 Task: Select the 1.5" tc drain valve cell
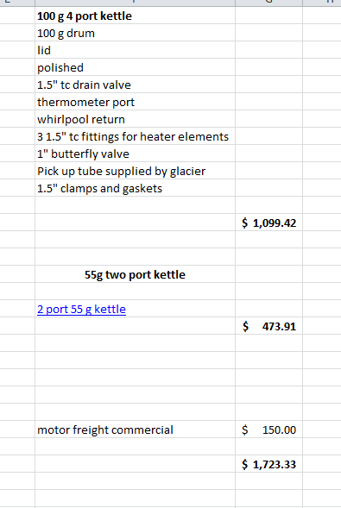tap(135, 85)
